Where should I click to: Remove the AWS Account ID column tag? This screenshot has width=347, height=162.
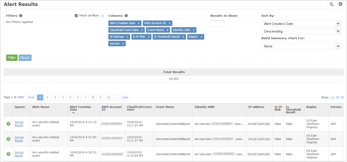coord(169,23)
